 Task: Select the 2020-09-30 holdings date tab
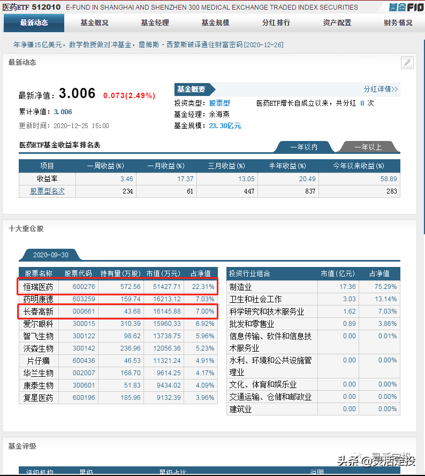click(x=51, y=255)
